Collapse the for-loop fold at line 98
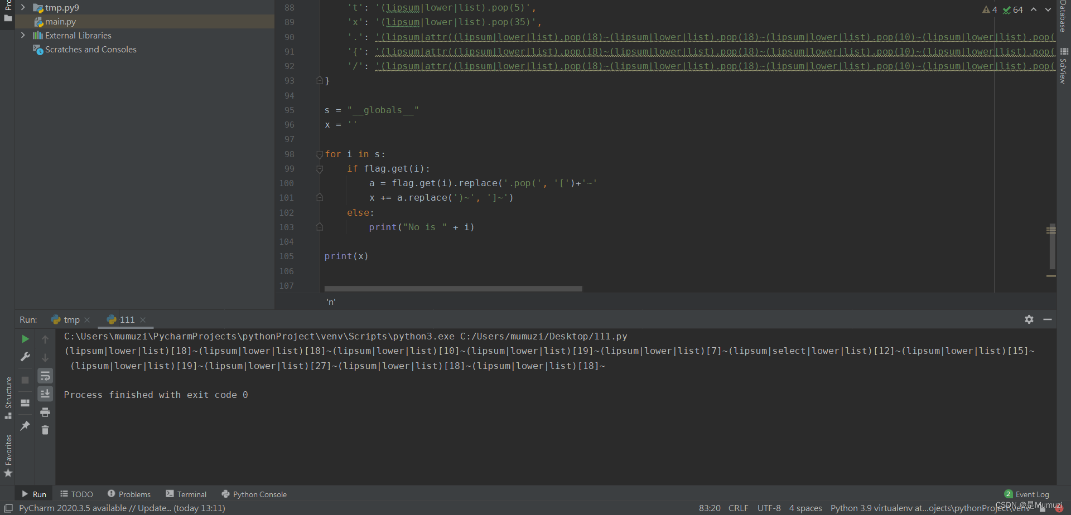The image size is (1071, 515). (x=320, y=154)
